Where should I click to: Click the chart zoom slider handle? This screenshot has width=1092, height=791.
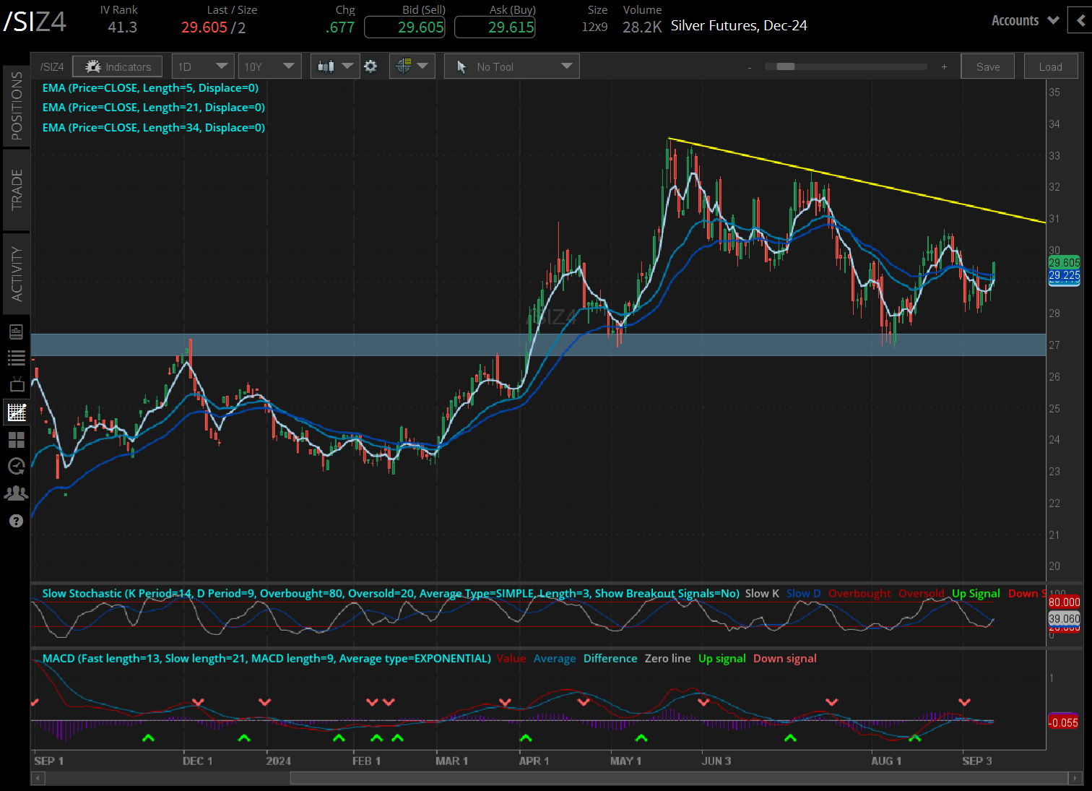785,66
